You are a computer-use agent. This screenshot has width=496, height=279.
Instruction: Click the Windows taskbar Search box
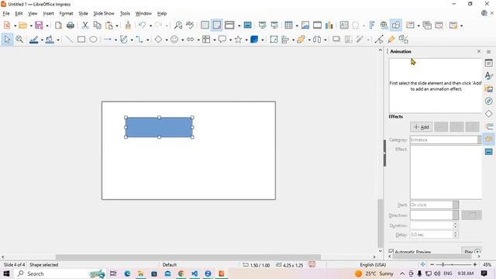[60, 274]
